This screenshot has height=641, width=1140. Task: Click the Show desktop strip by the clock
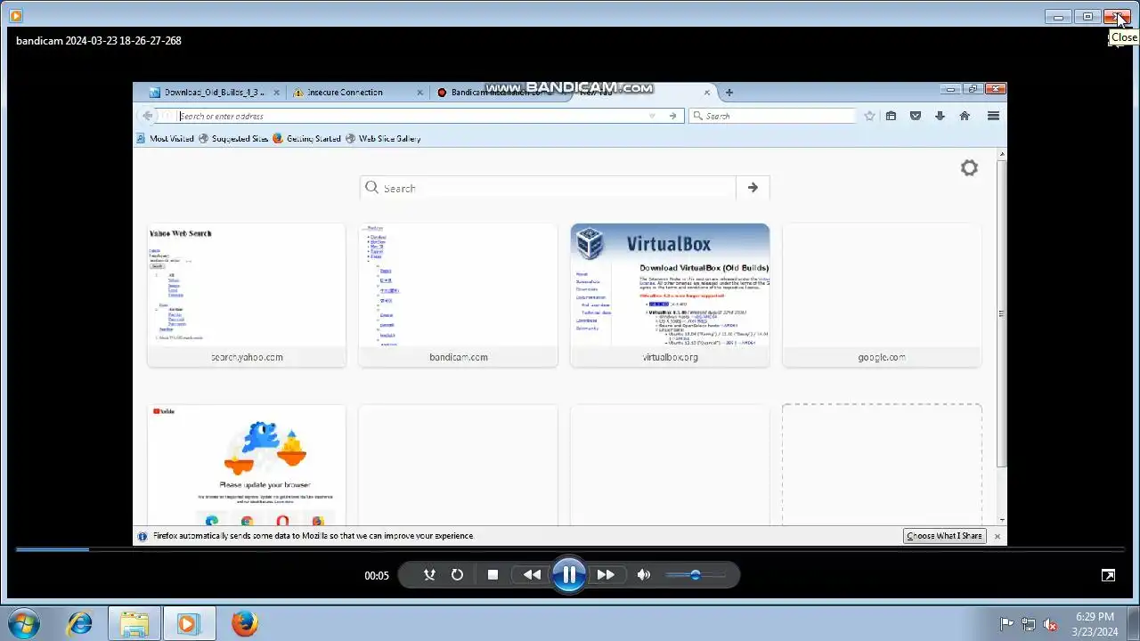[x=1133, y=623]
